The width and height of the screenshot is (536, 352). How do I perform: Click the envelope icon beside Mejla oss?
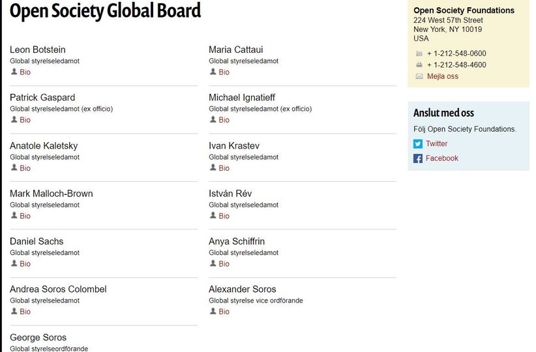(x=419, y=76)
